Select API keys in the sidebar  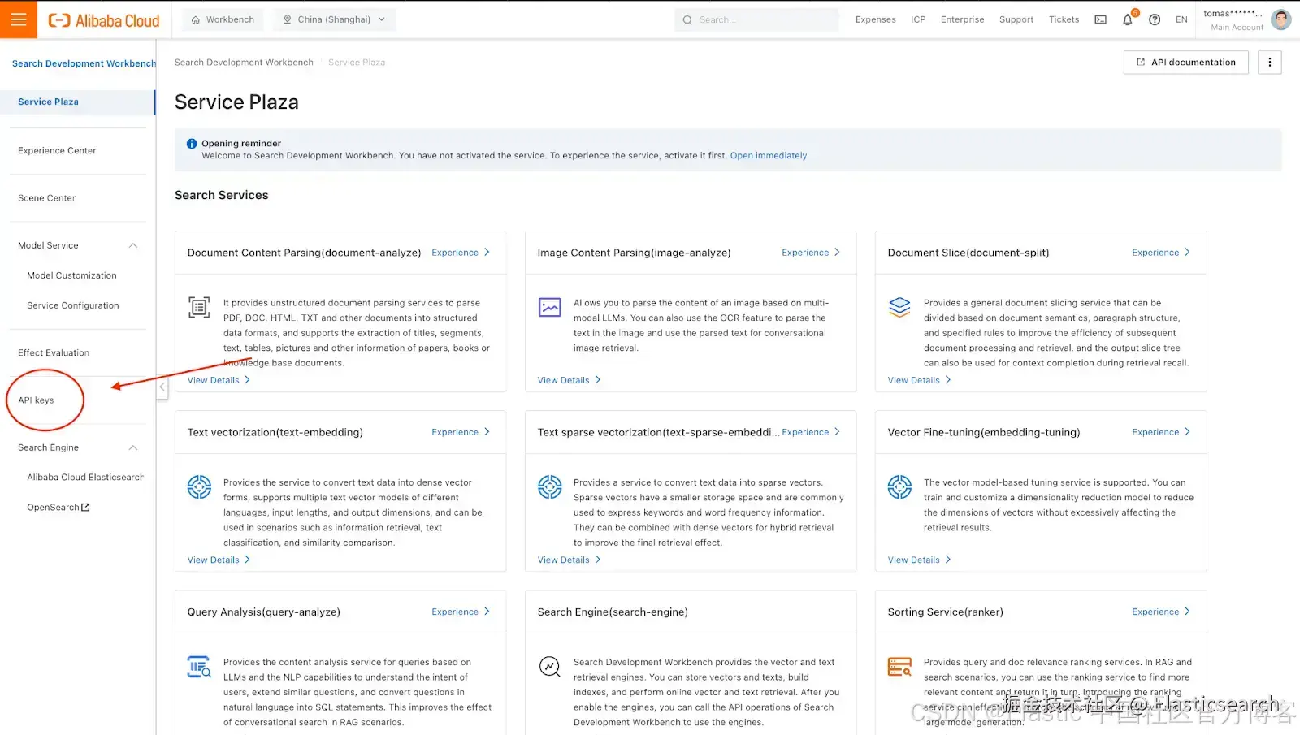coord(37,400)
